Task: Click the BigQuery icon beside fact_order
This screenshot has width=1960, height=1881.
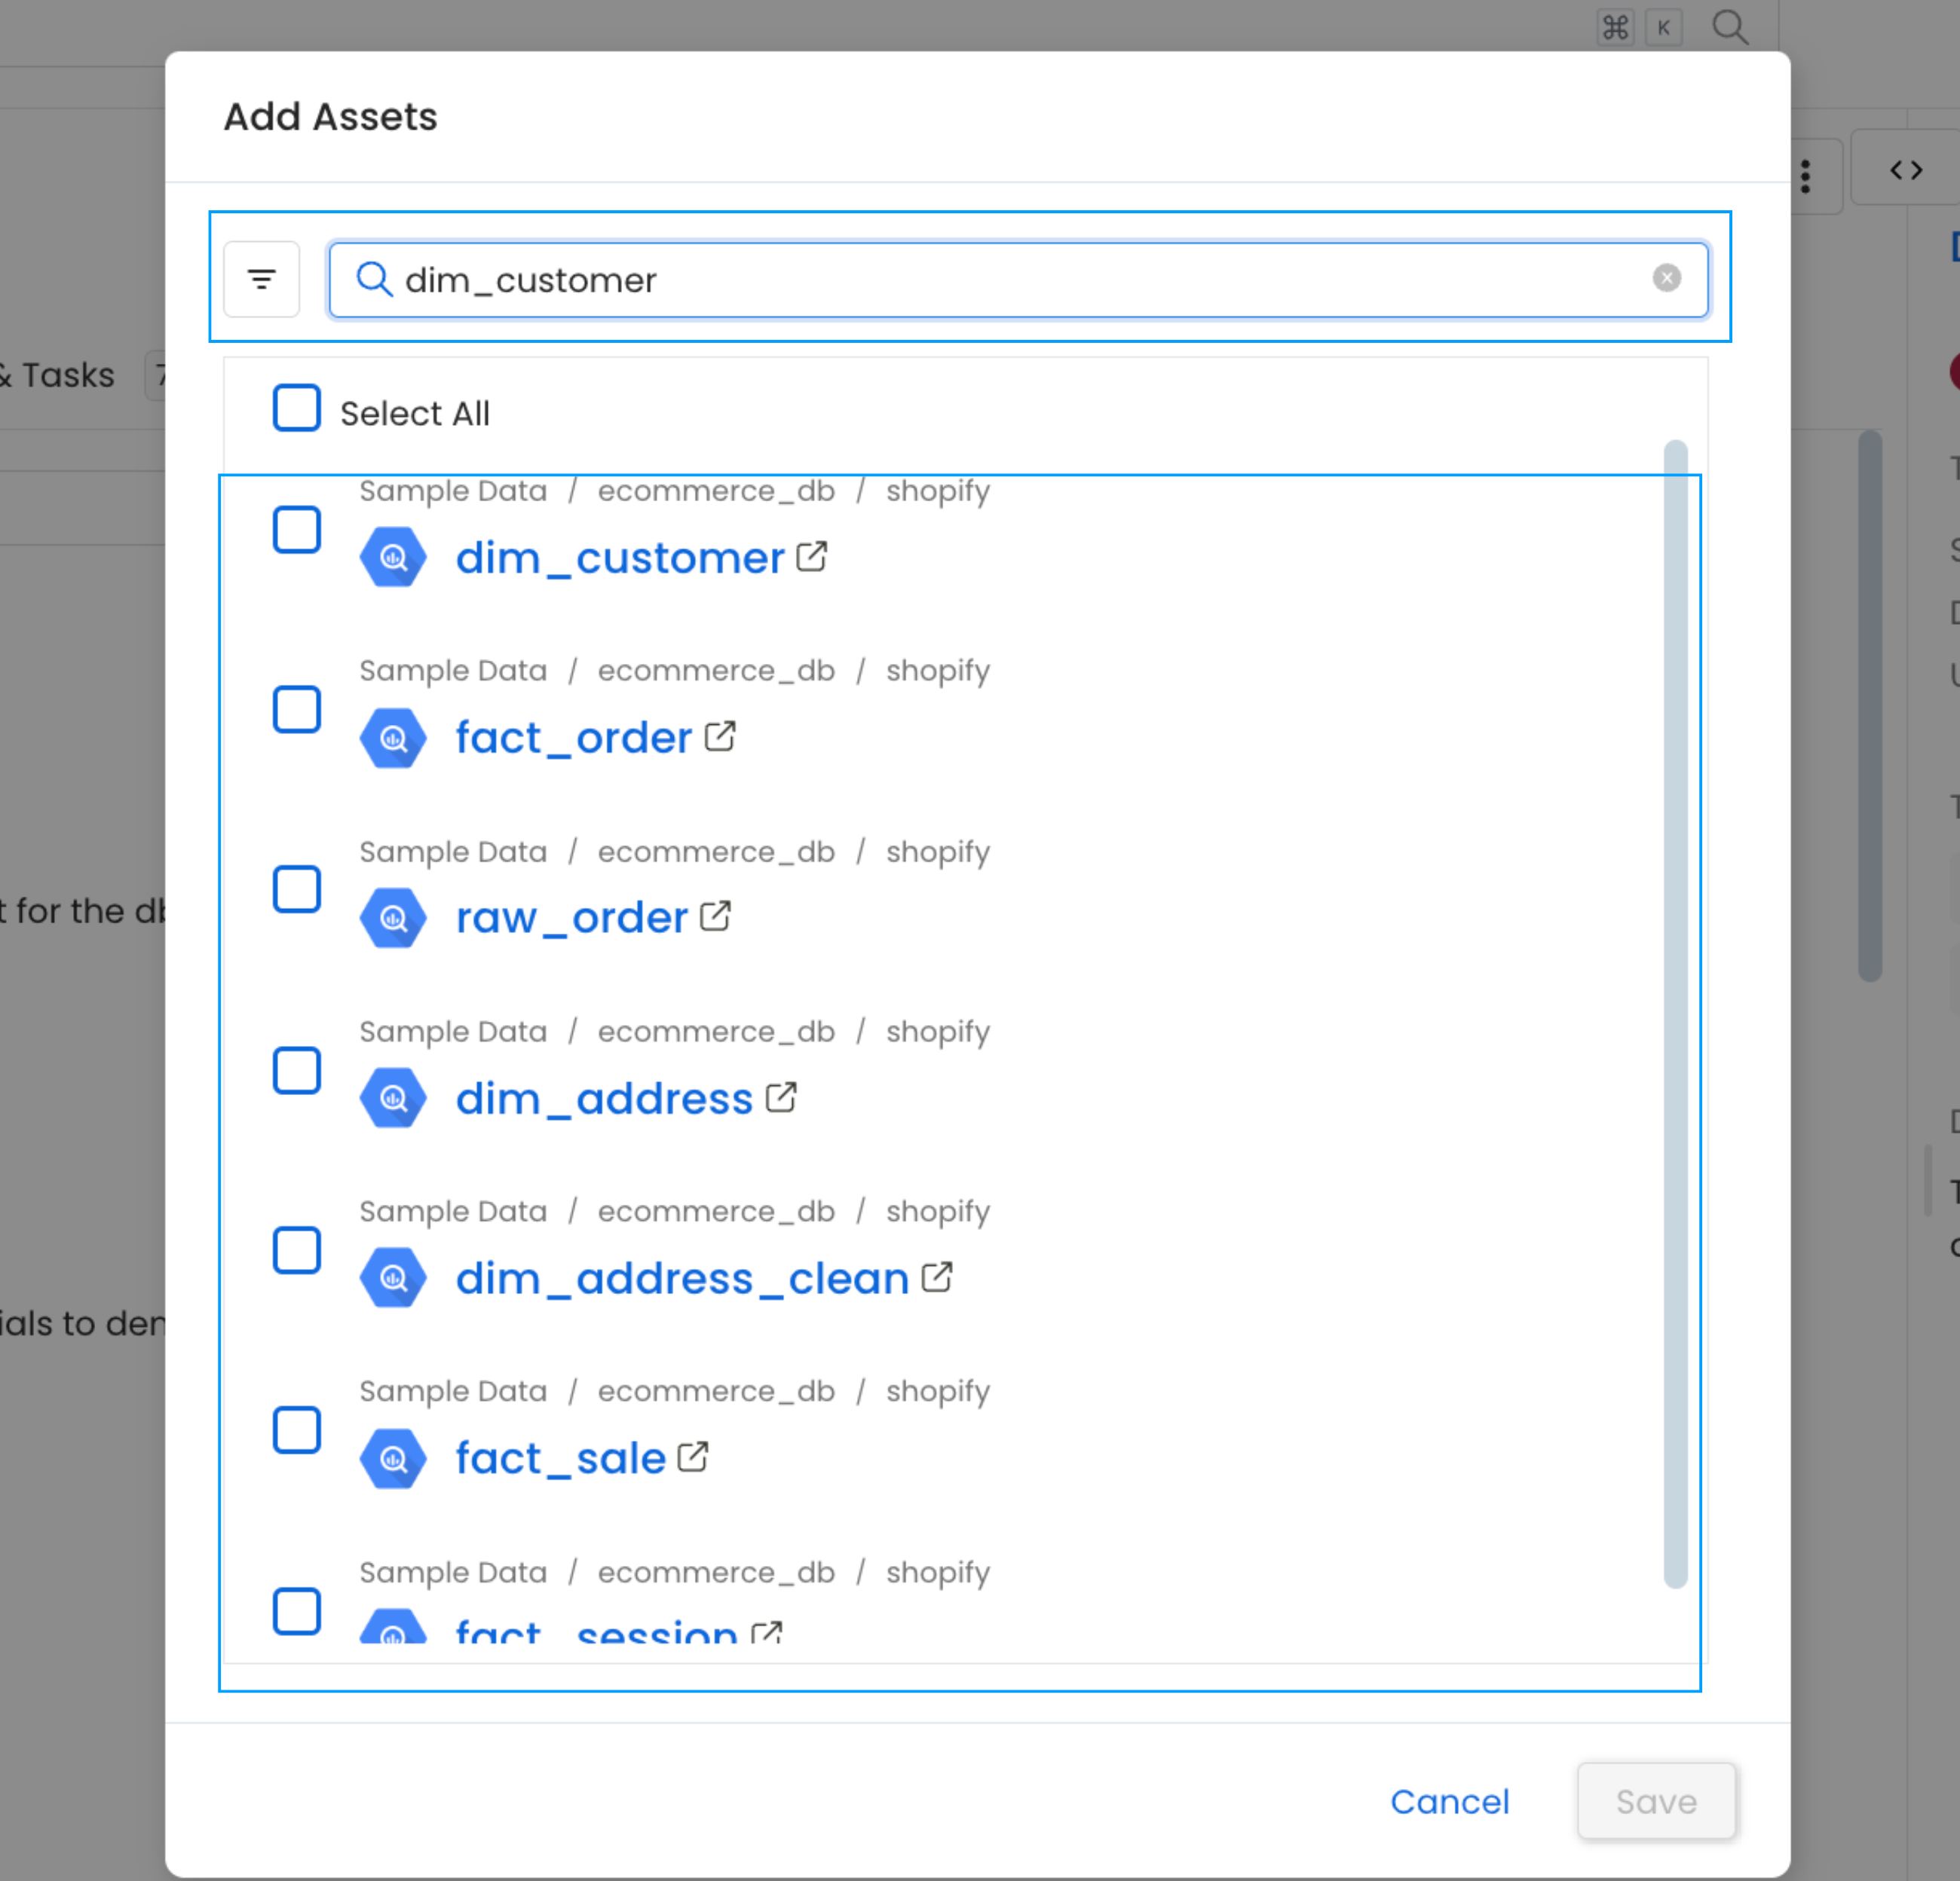Action: coord(393,738)
